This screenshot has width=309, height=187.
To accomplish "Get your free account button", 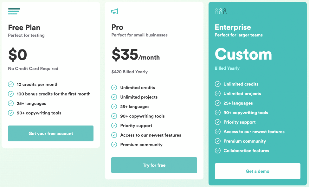I will point(51,133).
